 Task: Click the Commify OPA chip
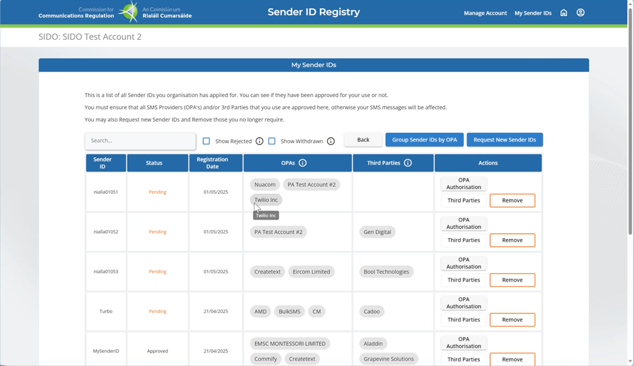point(265,359)
